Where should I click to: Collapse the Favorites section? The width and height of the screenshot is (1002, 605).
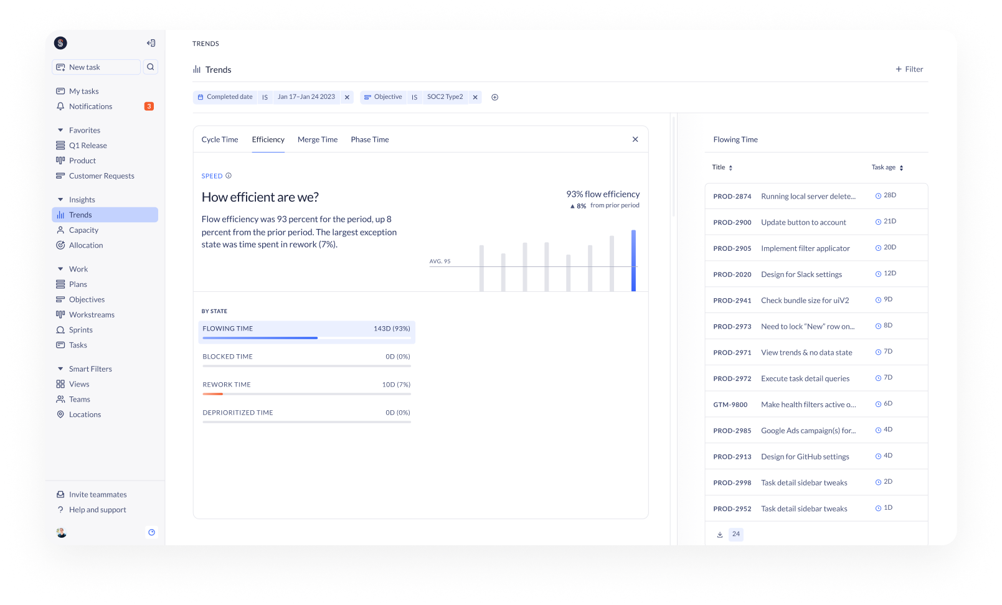click(x=60, y=130)
